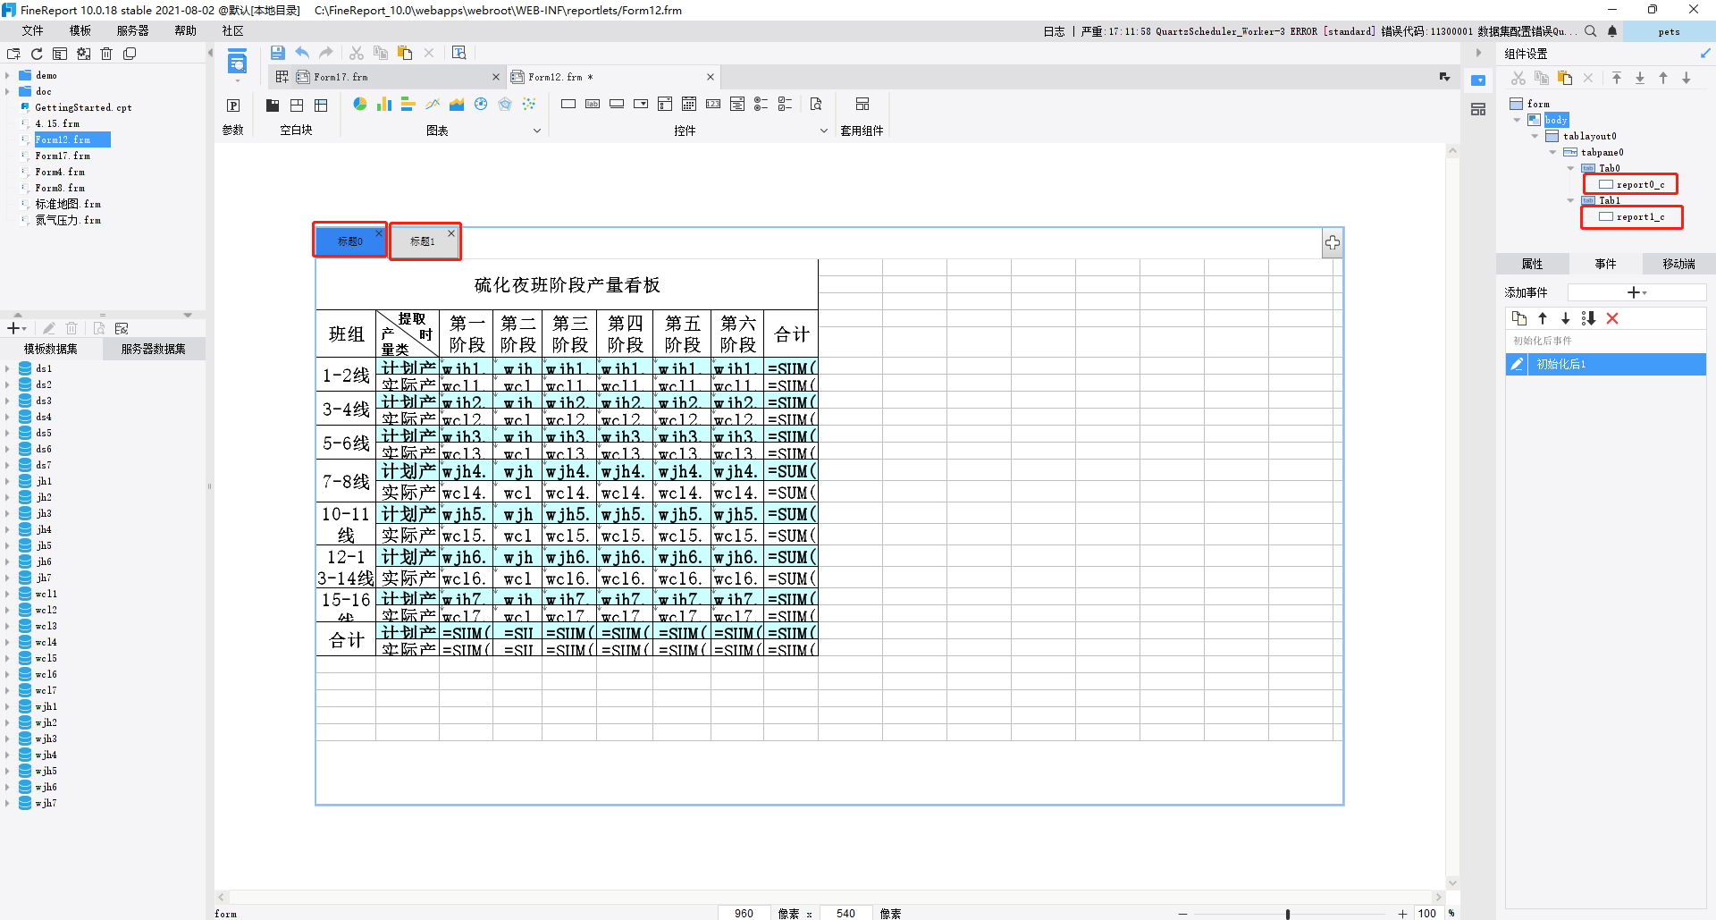Insert a pie chart from the chart palette
Viewport: 1716px width, 920px height.
tap(360, 104)
